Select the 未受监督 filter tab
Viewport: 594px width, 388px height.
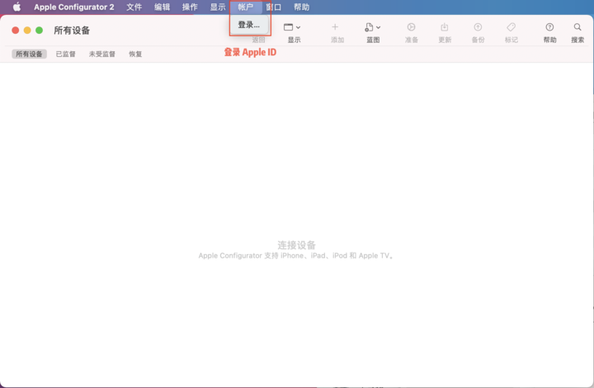point(102,54)
